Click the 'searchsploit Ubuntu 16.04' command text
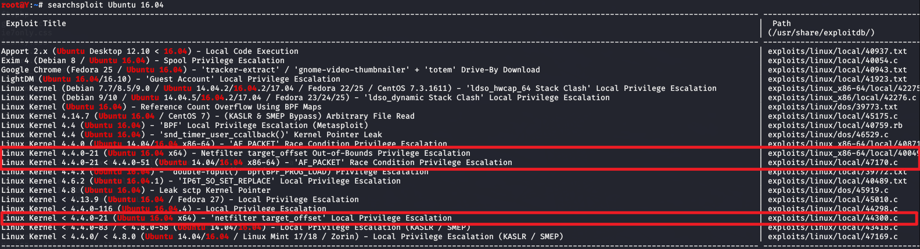920x249 pixels. tap(106, 5)
